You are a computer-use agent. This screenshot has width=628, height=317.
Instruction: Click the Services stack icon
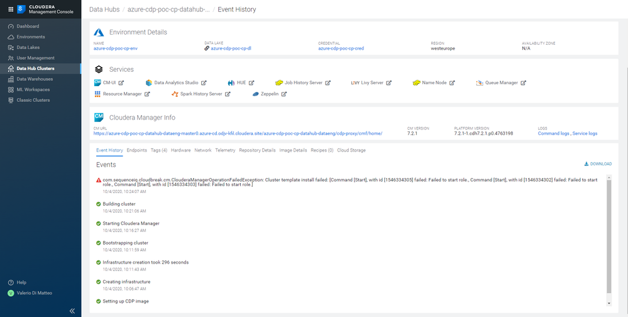[x=99, y=69]
